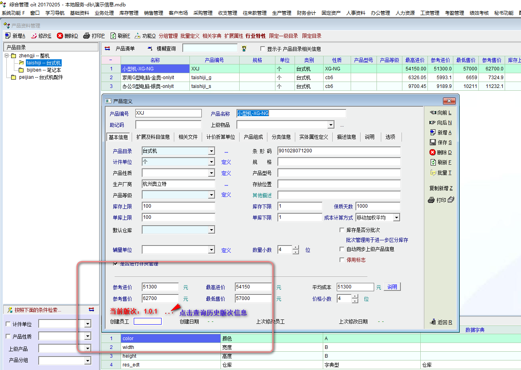The width and height of the screenshot is (521, 370).
Task: Click the 说明 button beside 平均成本
Action: click(392, 287)
